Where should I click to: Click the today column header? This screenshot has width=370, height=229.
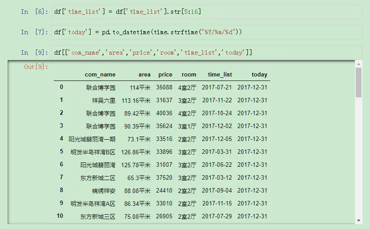259,75
